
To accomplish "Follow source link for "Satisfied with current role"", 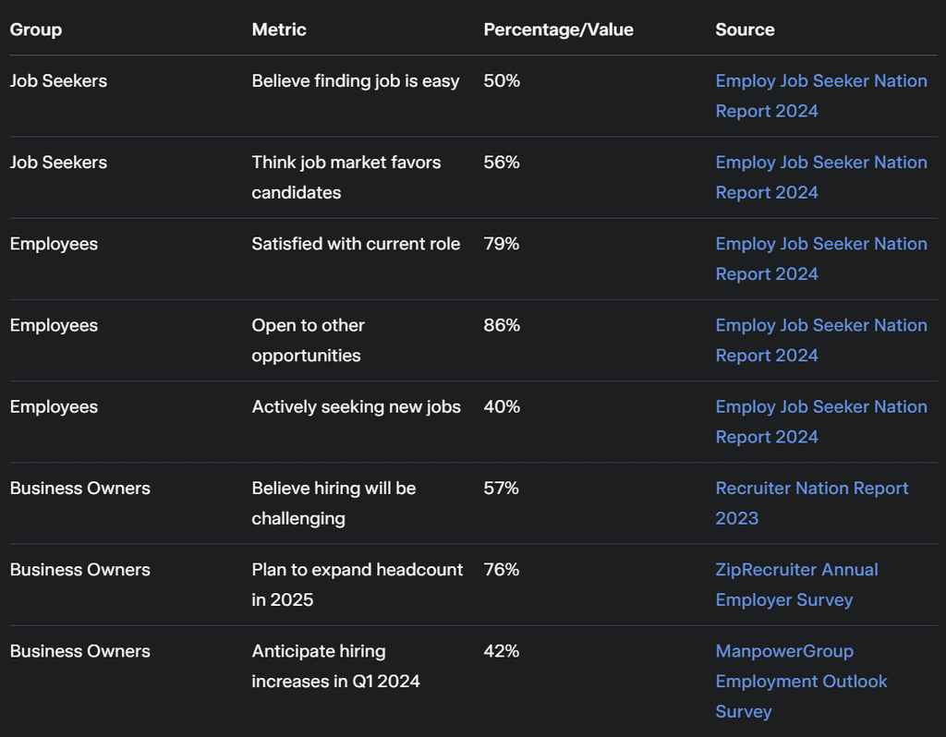I will coord(820,244).
